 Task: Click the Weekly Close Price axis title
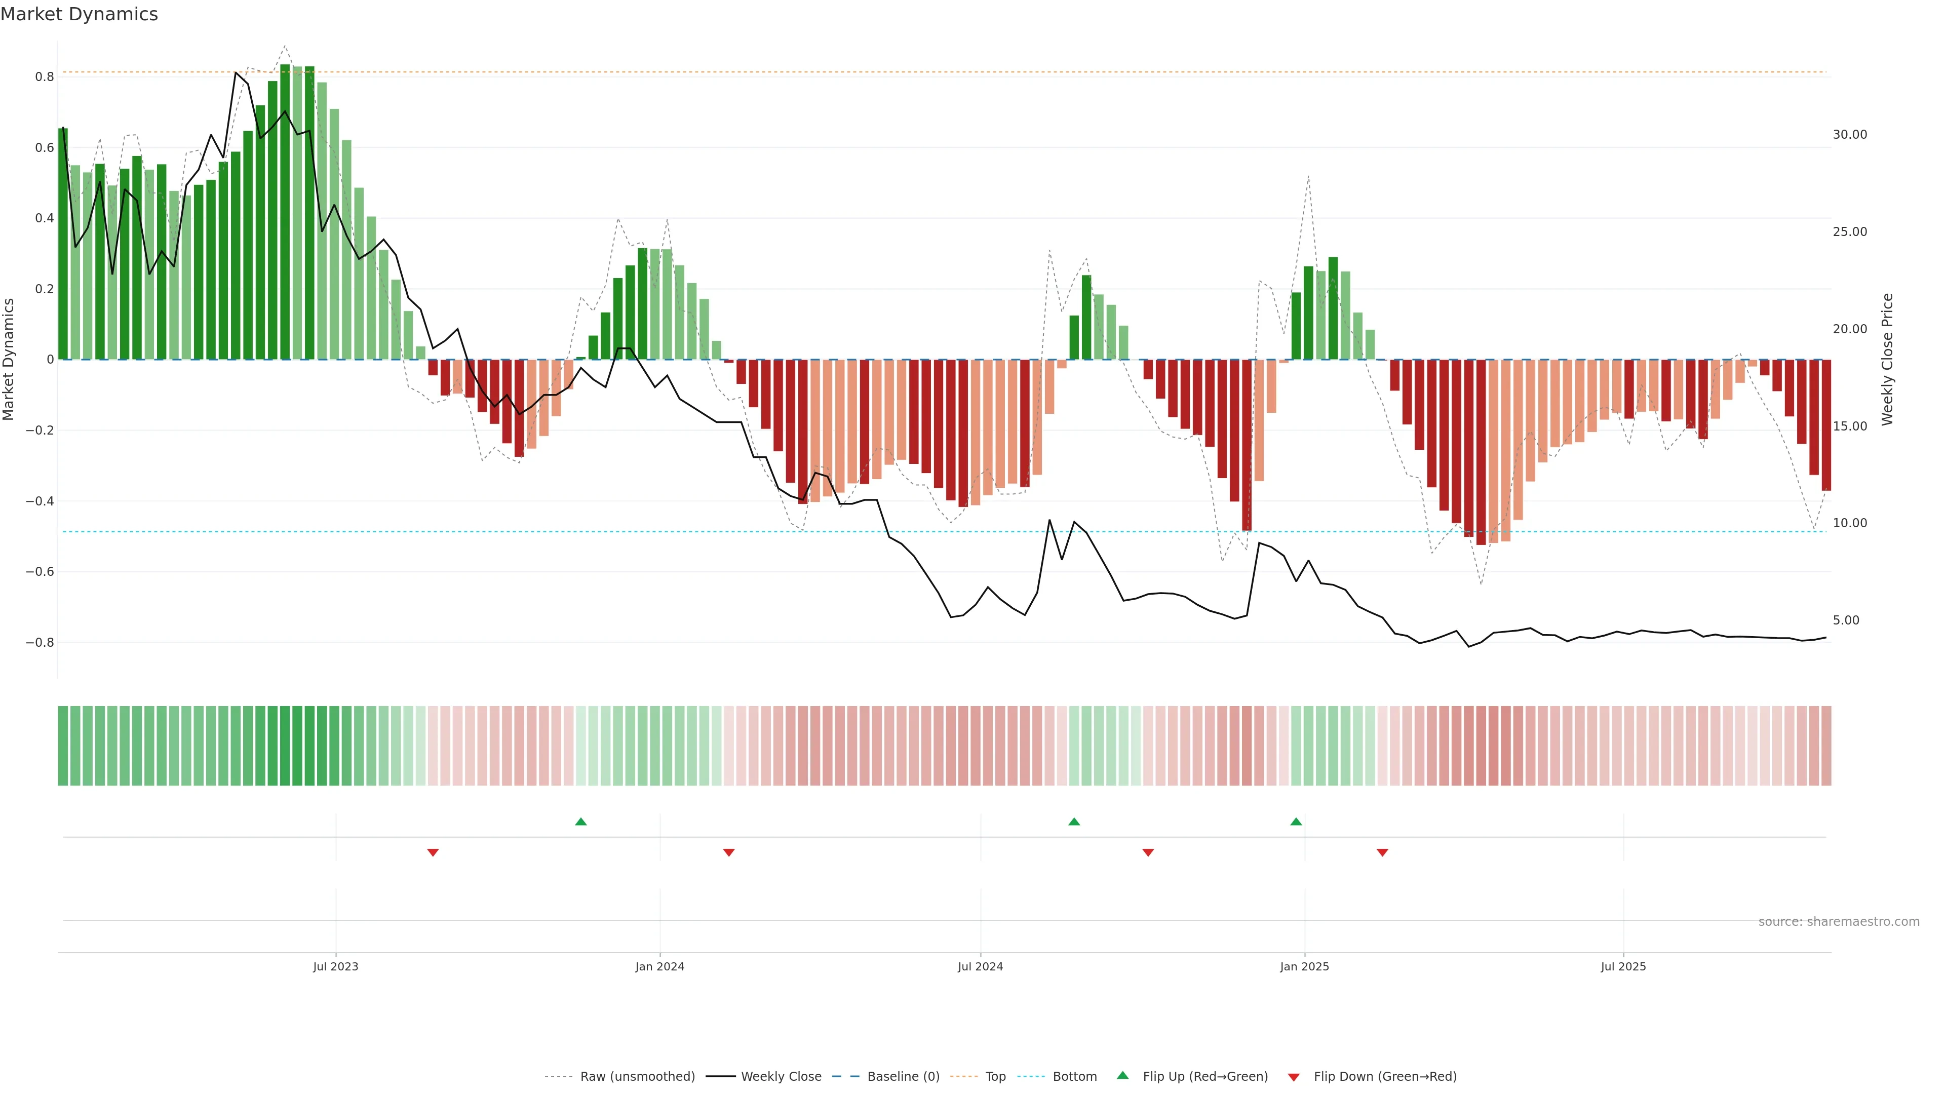[x=1887, y=360]
